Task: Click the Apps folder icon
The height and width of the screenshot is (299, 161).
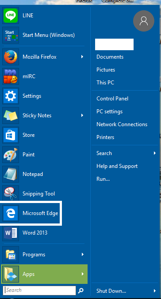Action: click(x=11, y=274)
